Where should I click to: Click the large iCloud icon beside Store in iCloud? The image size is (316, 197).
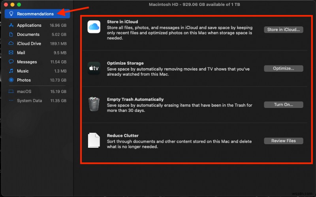pos(94,27)
